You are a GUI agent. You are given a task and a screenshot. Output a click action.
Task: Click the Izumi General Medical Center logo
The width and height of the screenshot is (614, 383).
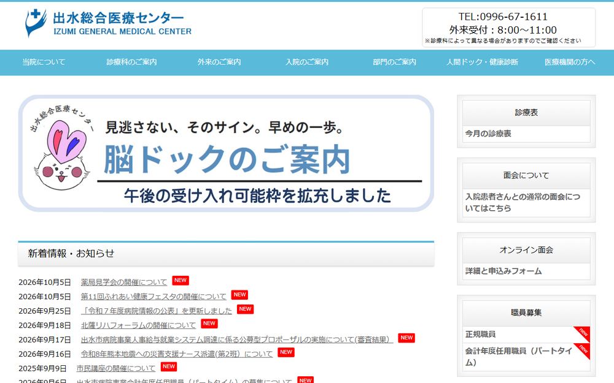click(x=109, y=23)
